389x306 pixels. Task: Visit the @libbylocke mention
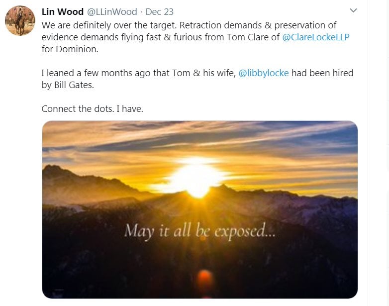[x=264, y=73]
